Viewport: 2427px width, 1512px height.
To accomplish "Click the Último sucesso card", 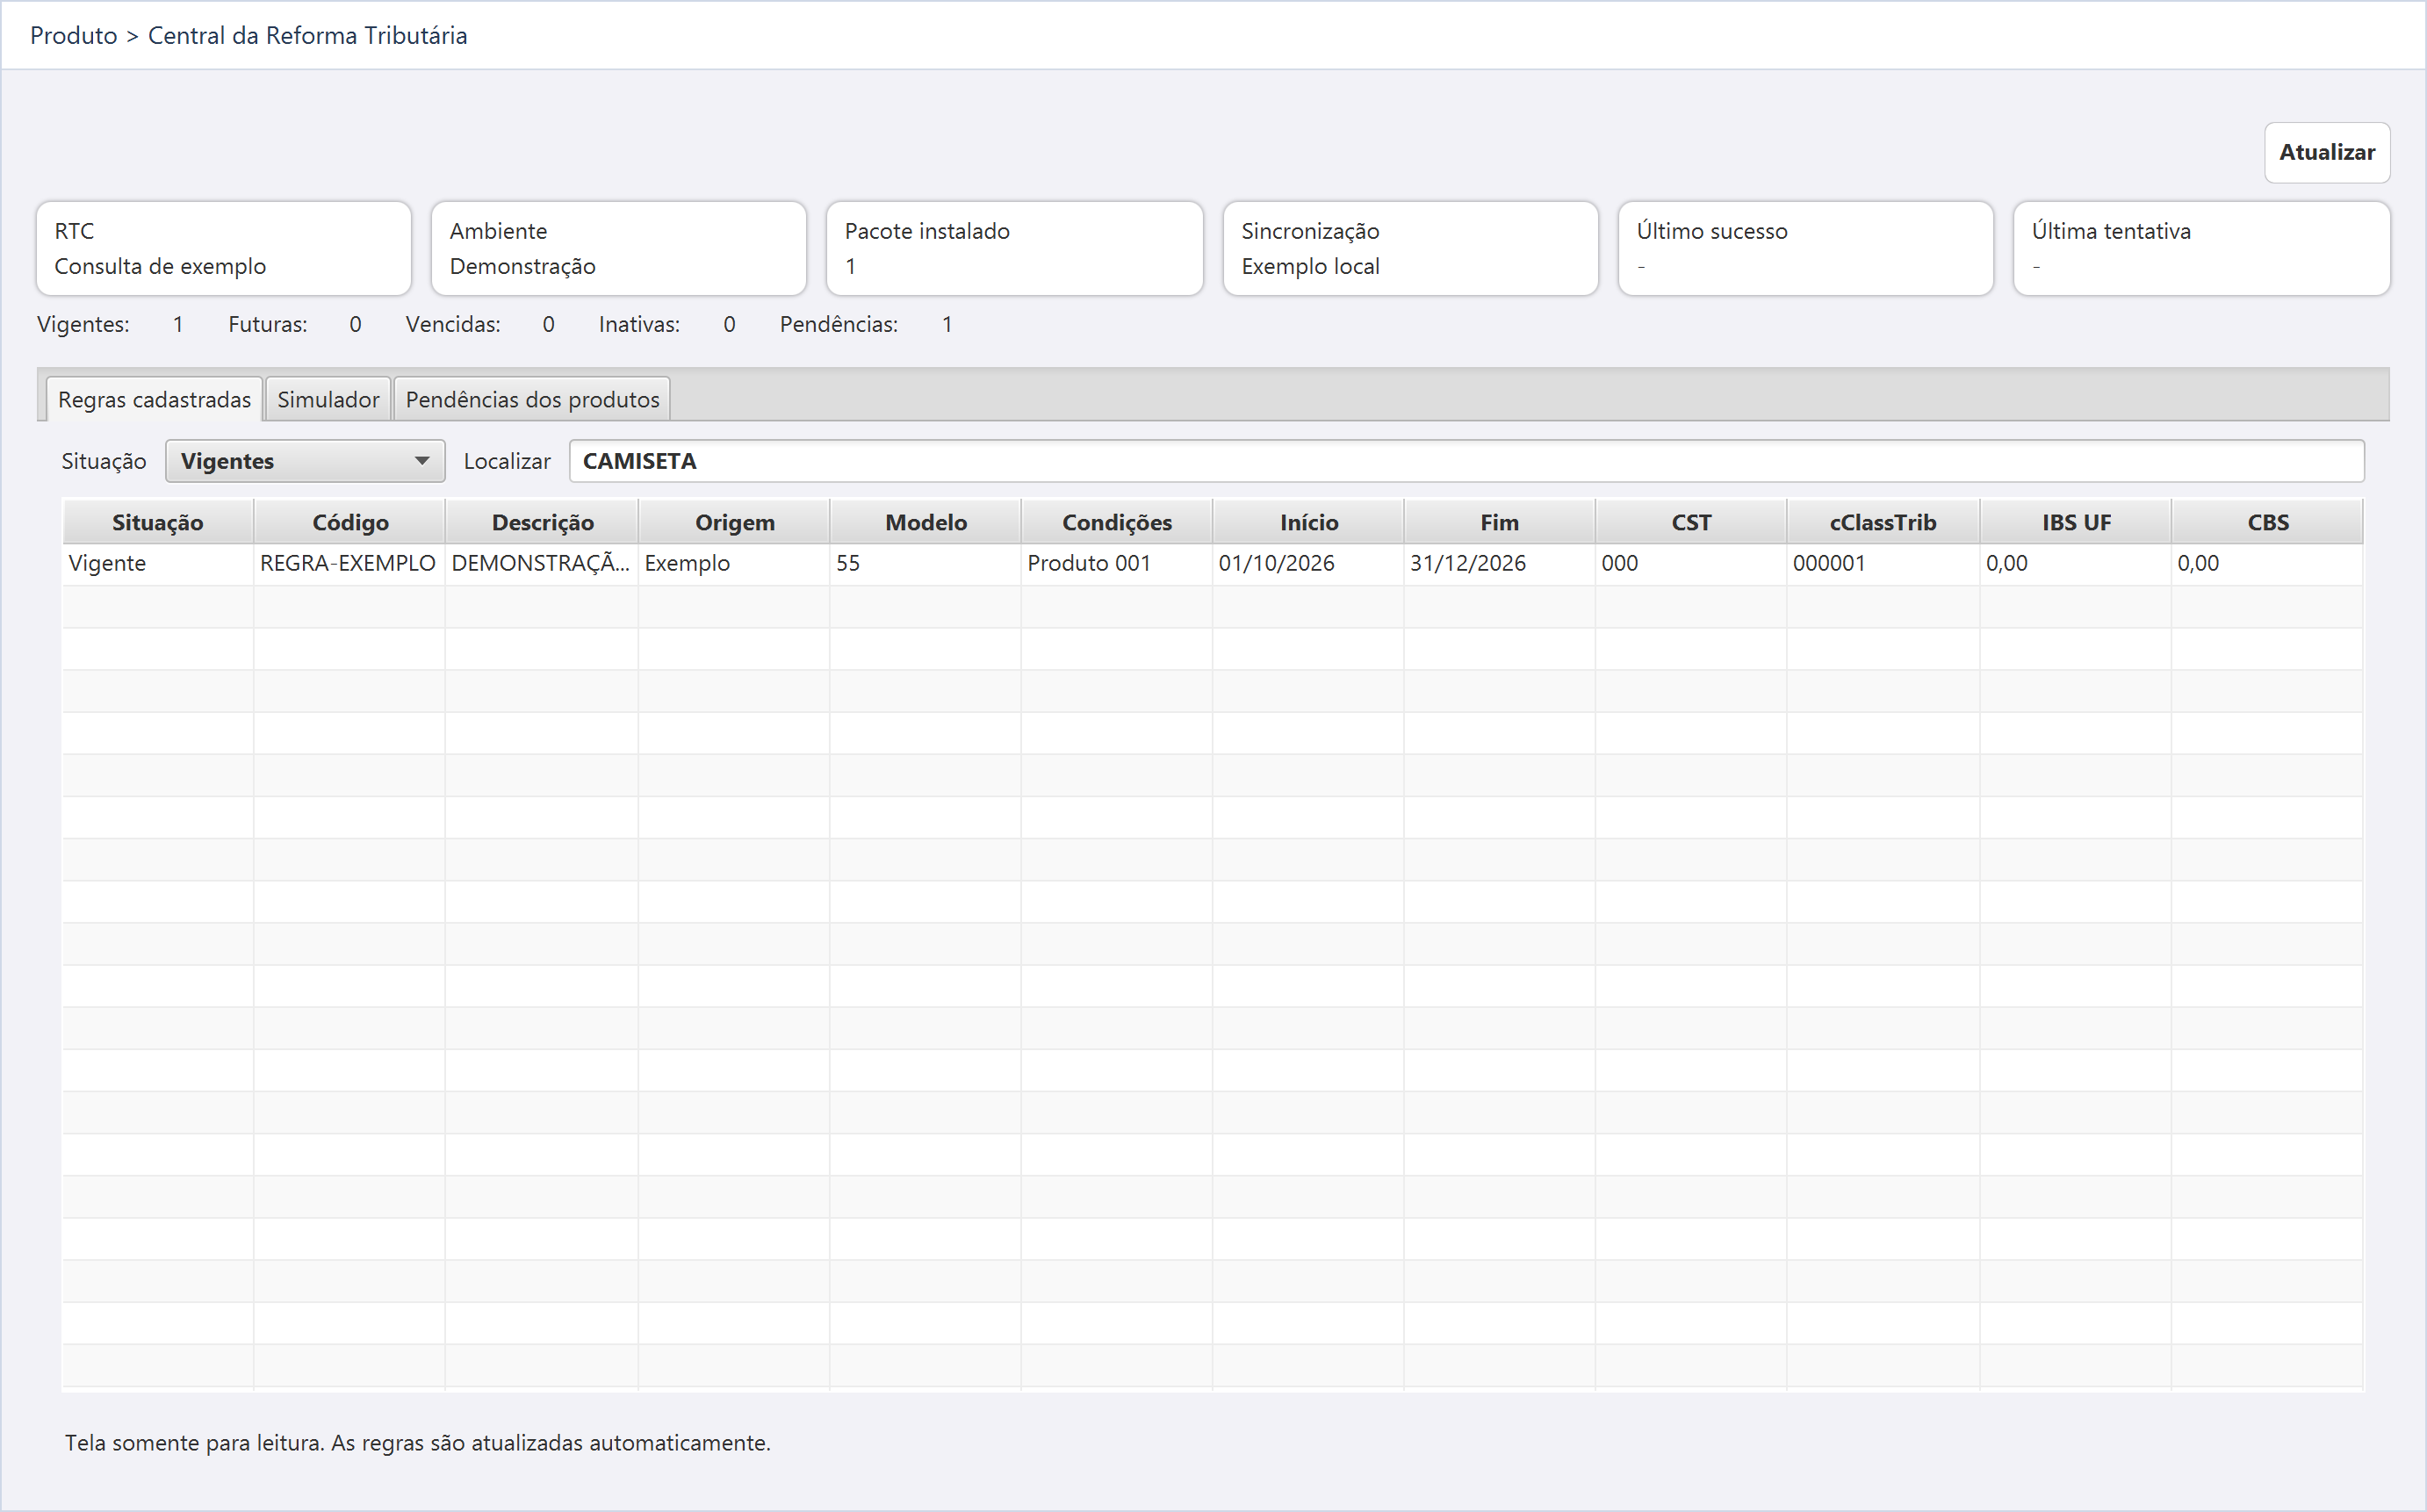I will click(x=1806, y=248).
